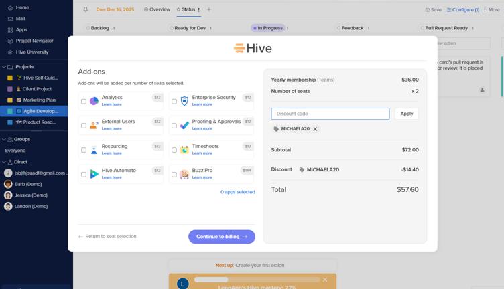Select the Marketing Plan project

[x=34, y=100]
